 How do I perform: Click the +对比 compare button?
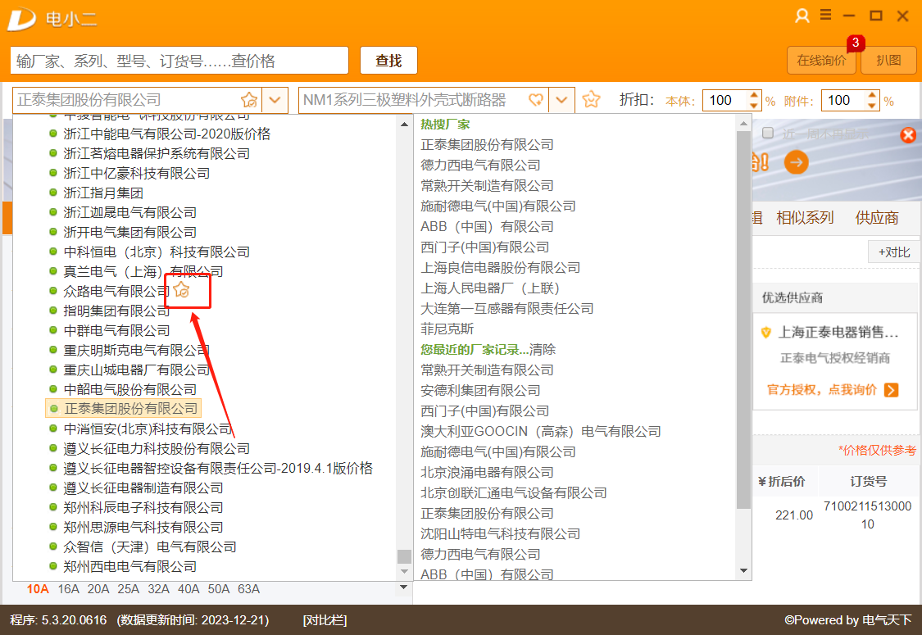click(894, 252)
